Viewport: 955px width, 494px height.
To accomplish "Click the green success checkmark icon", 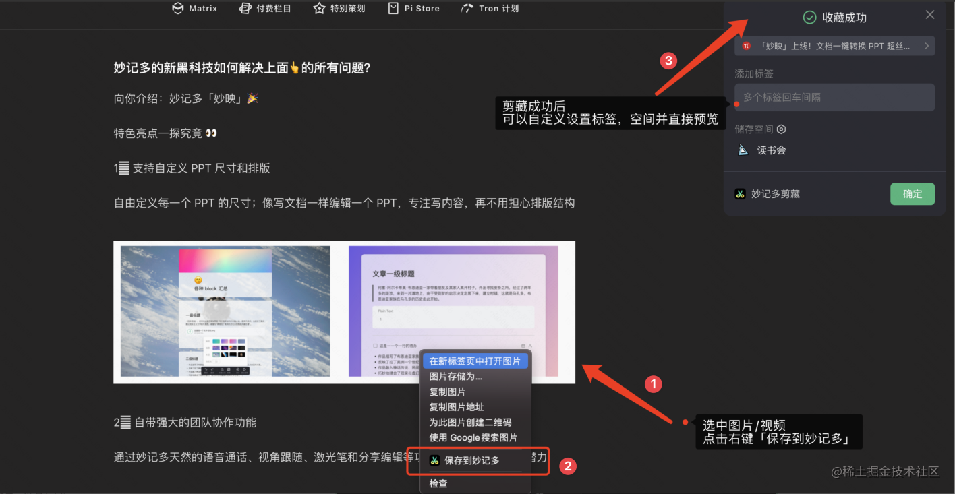I will click(x=809, y=18).
